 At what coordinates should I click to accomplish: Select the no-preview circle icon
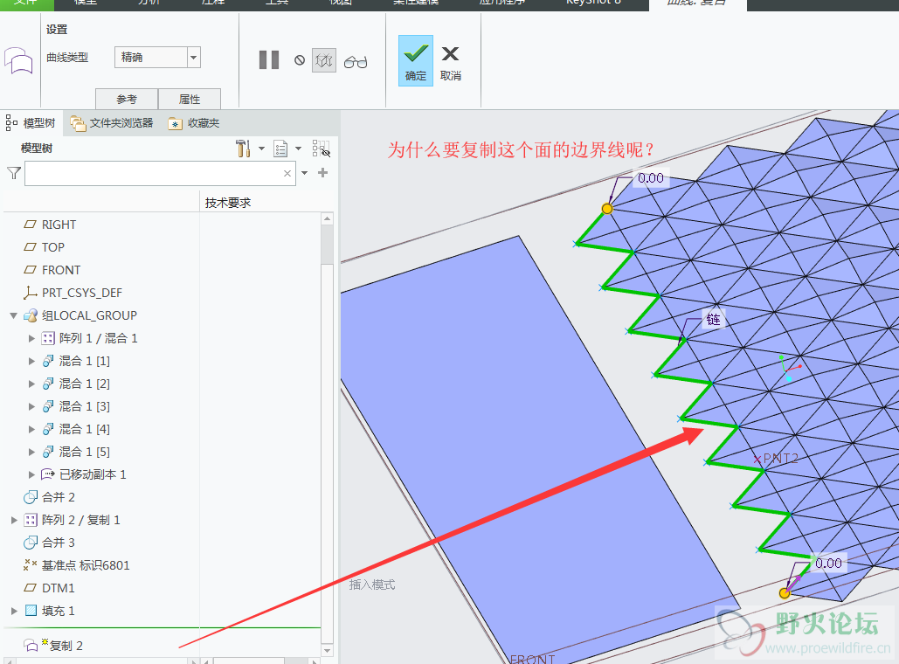click(300, 59)
